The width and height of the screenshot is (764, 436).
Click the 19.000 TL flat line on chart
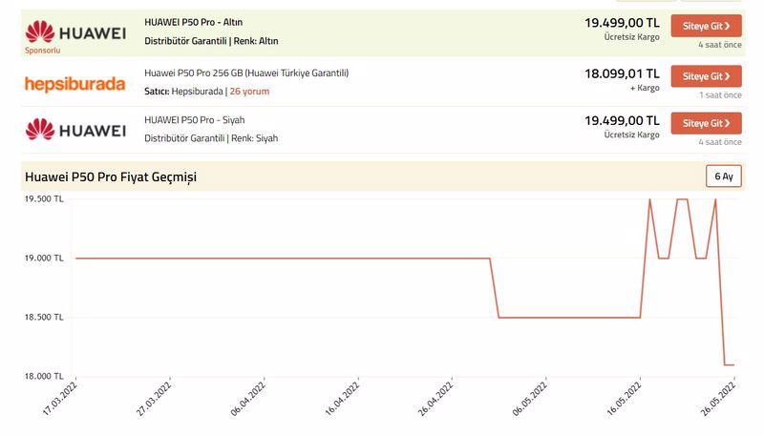(x=283, y=259)
